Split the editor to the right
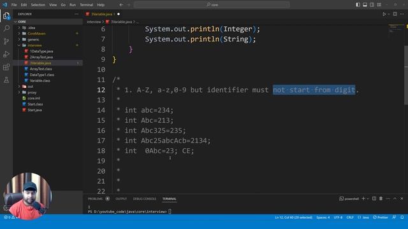This screenshot has width=408, height=229. pos(395,14)
